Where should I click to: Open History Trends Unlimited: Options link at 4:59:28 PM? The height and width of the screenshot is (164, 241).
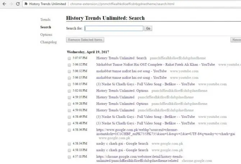122,104
